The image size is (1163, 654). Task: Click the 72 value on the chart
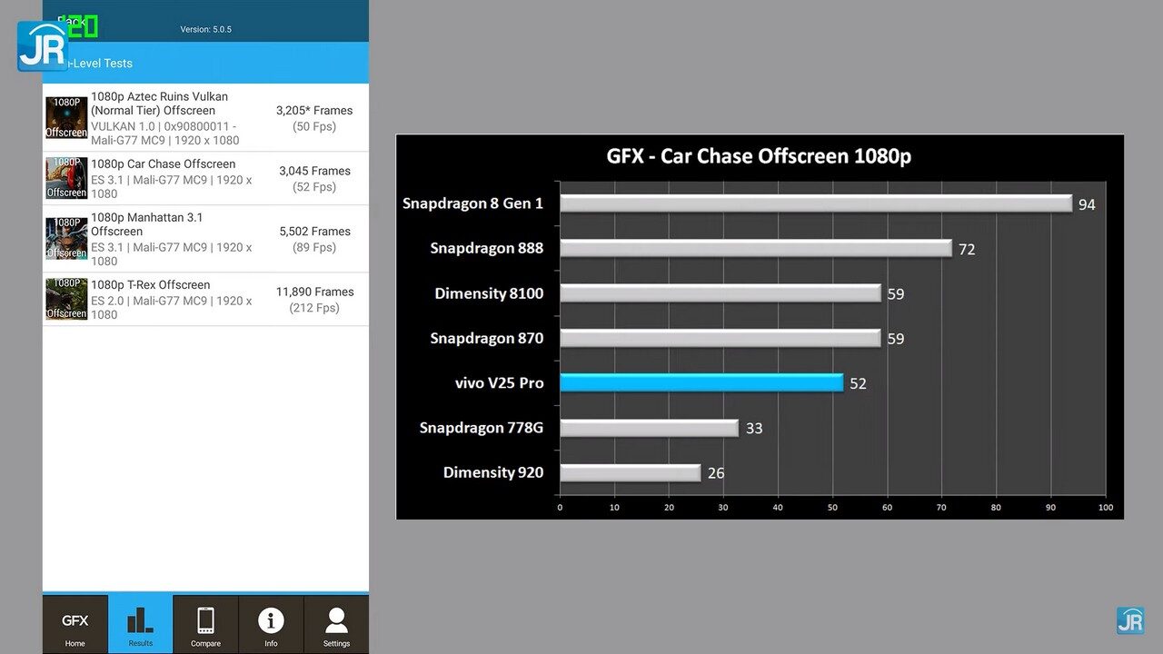(967, 249)
